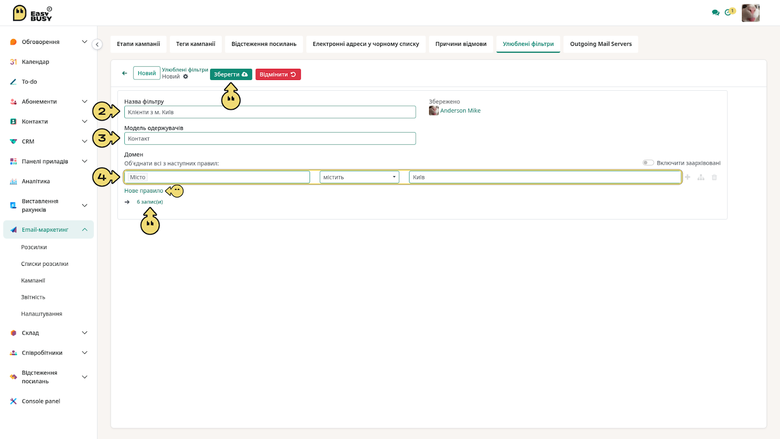This screenshot has height=439, width=780.
Task: Click the Новий button
Action: click(147, 73)
